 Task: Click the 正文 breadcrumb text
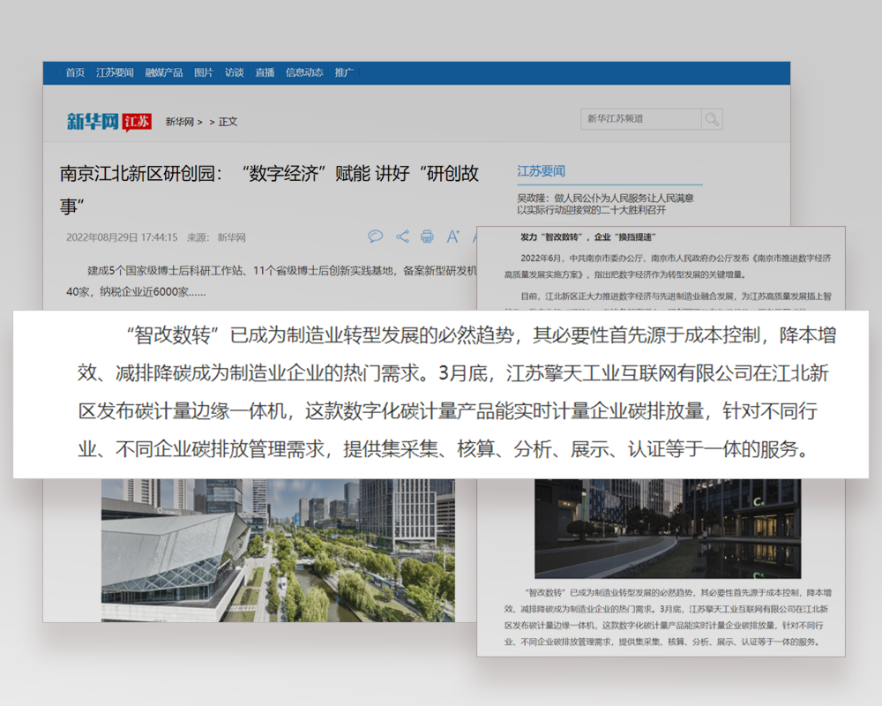click(x=228, y=122)
